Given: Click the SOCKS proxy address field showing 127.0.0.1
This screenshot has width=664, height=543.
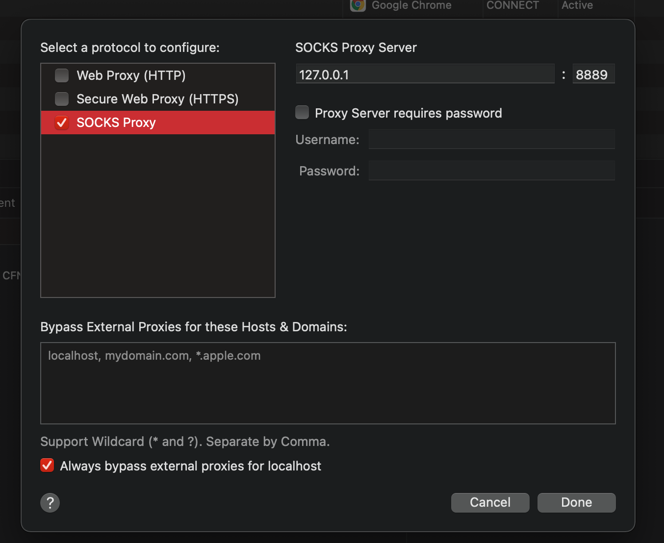Looking at the screenshot, I should pos(425,74).
